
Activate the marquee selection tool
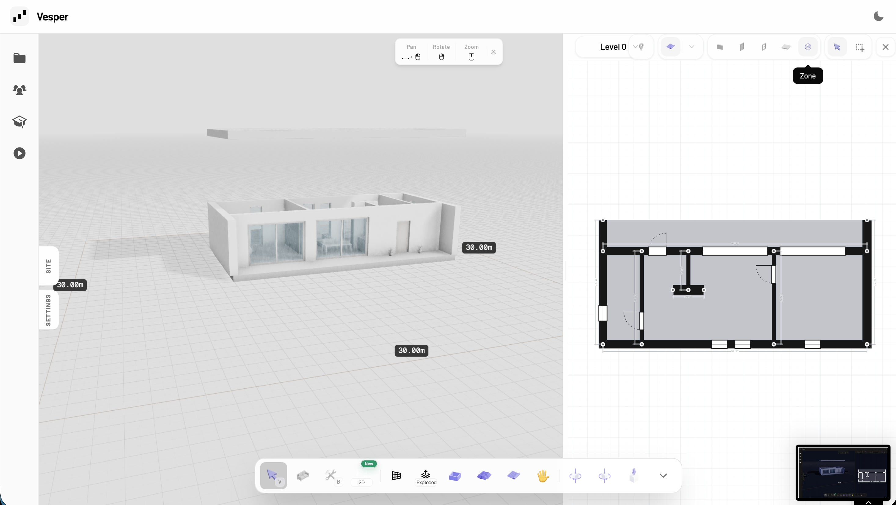tap(860, 47)
